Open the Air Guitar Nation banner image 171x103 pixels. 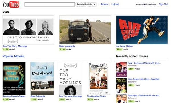142,30
